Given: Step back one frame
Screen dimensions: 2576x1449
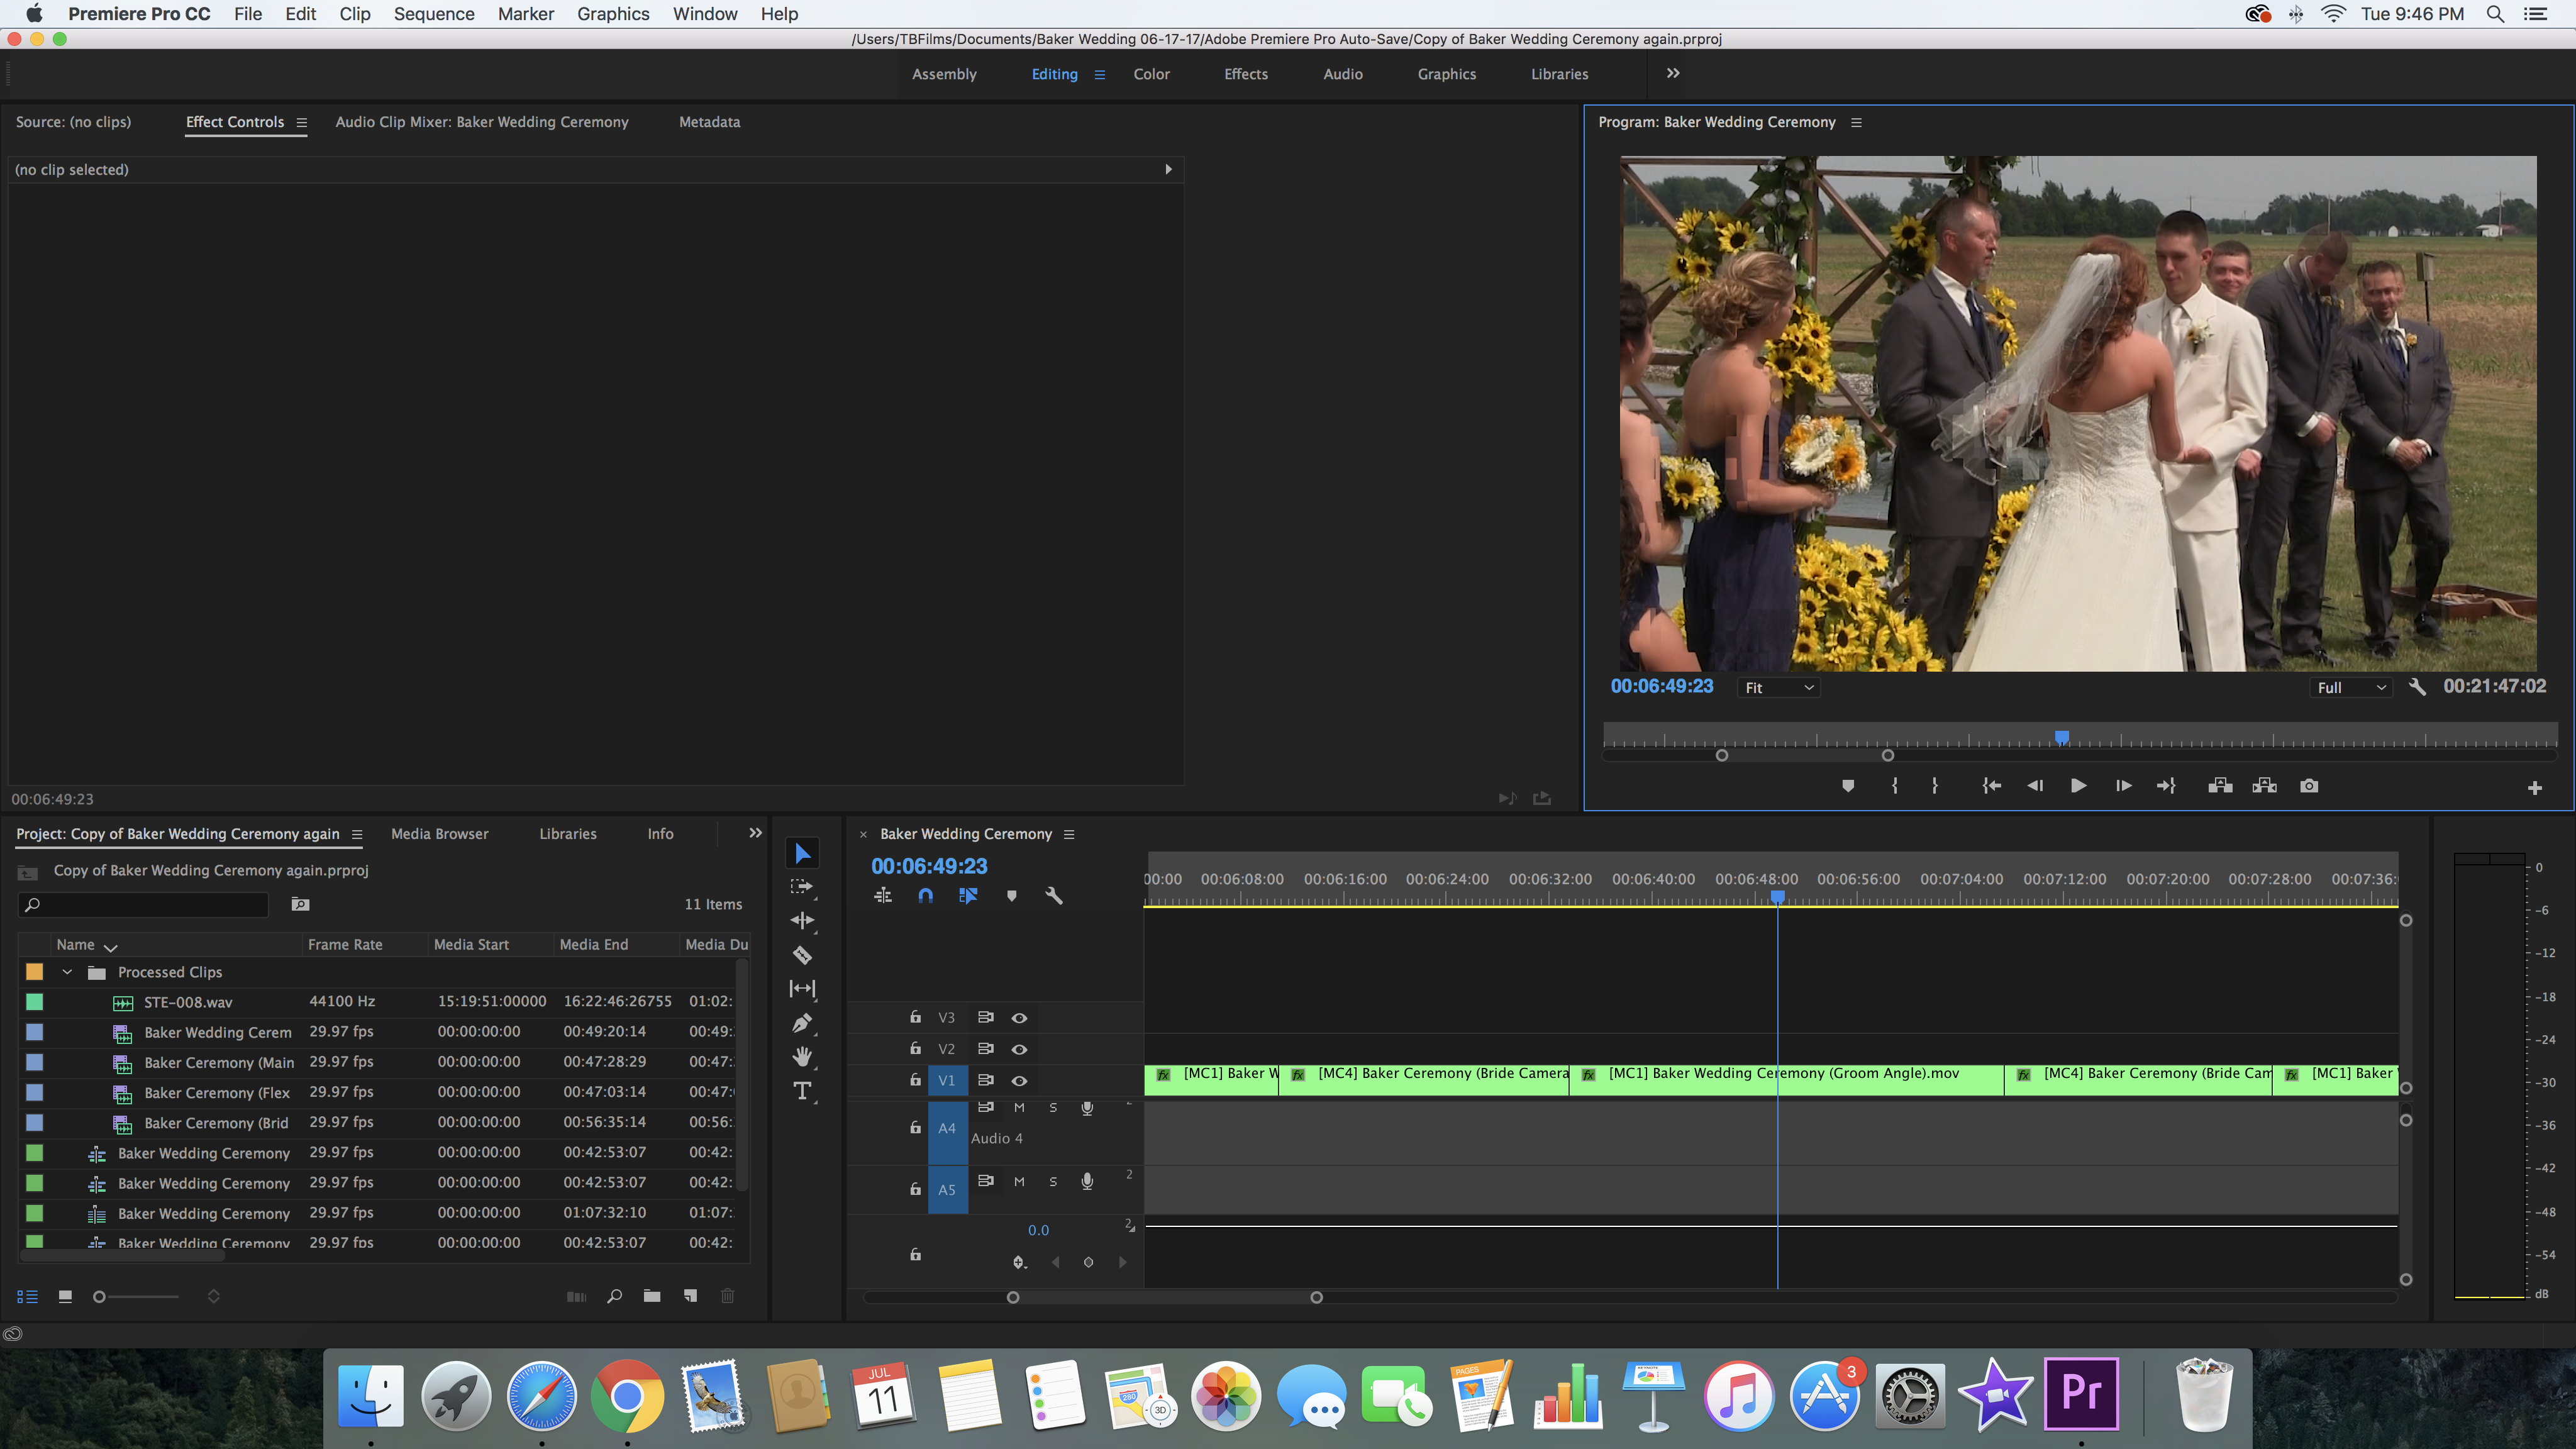Looking at the screenshot, I should (x=2035, y=786).
